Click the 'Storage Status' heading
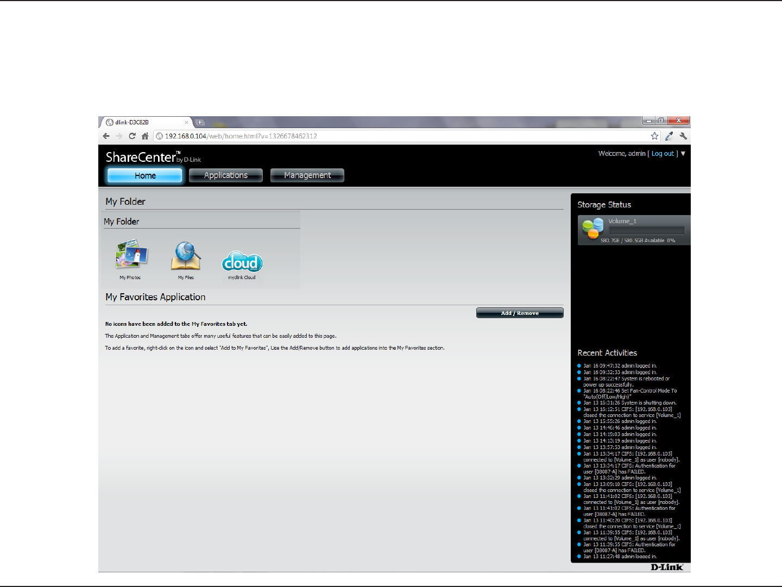 604,205
